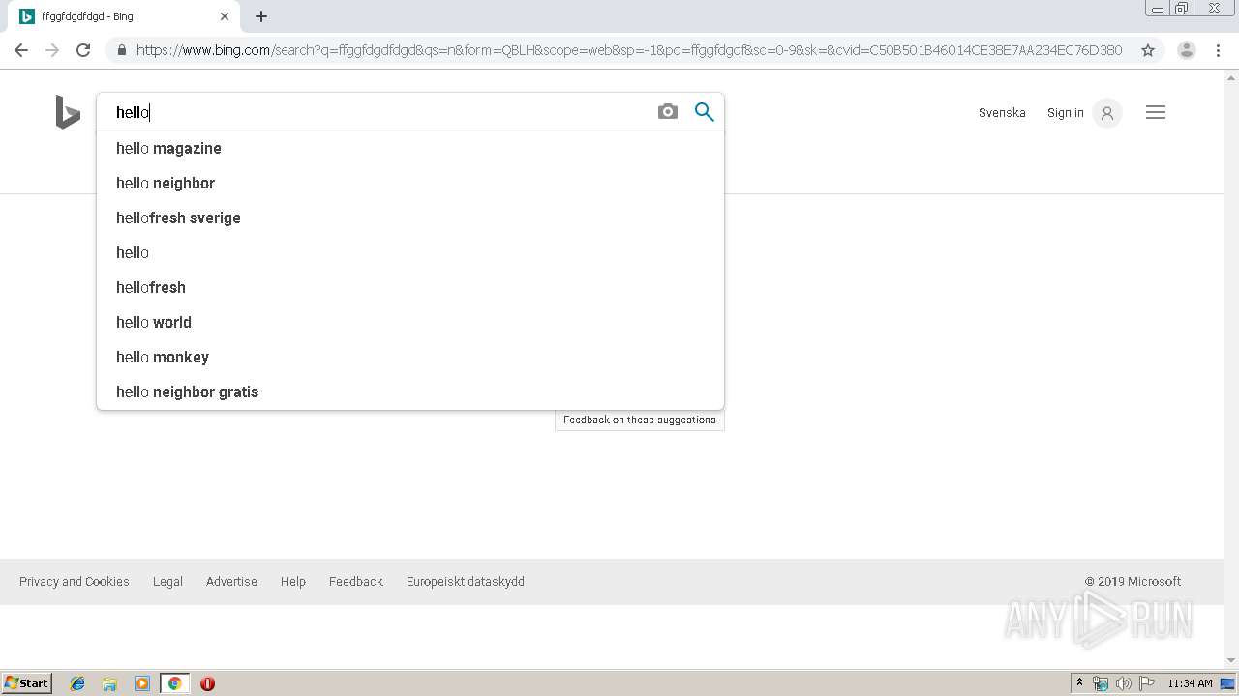Switch language to Svenska
1239x696 pixels.
[1002, 113]
